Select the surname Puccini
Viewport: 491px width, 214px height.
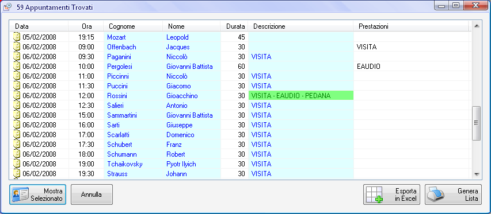tap(117, 86)
